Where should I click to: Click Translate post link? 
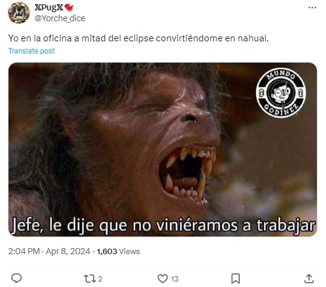32,51
